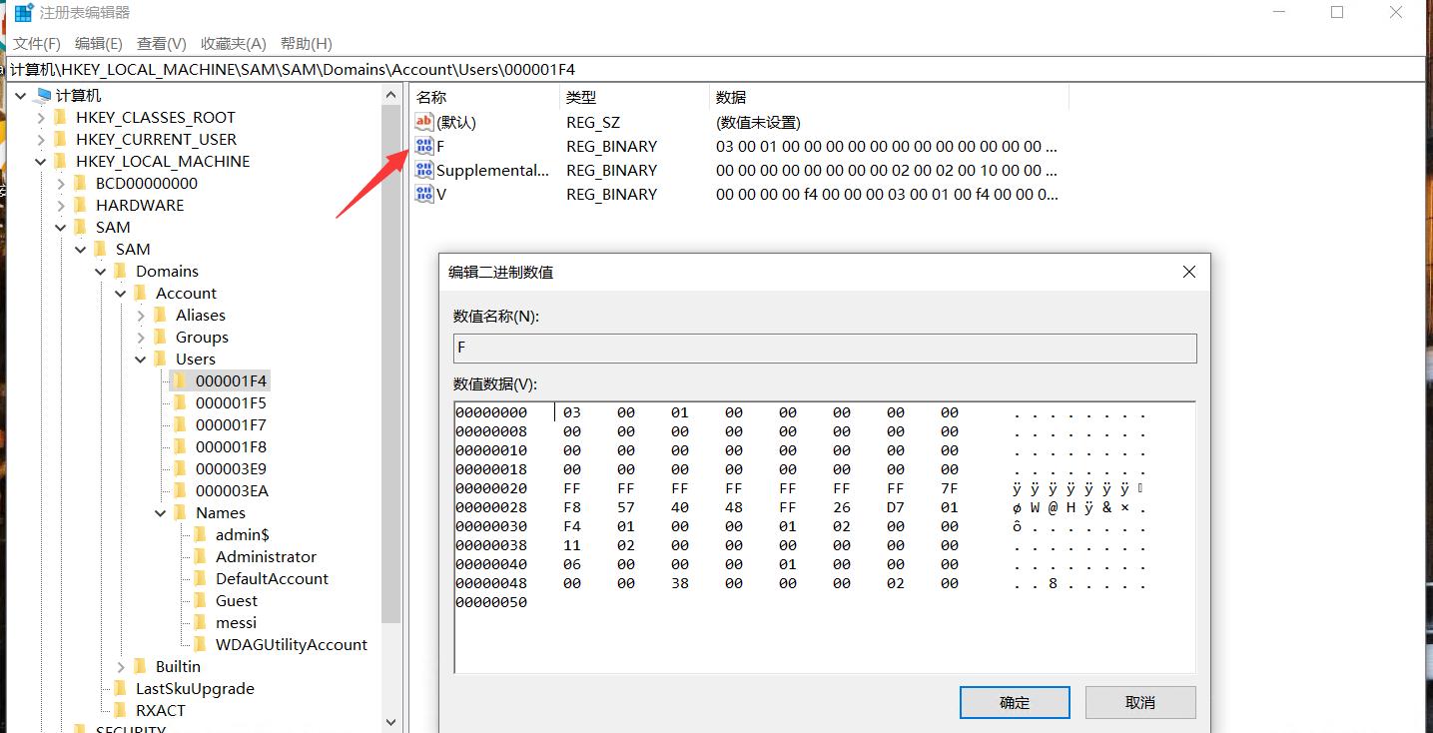Click the DefaultAccount folder icon
The width and height of the screenshot is (1433, 733).
(x=201, y=578)
